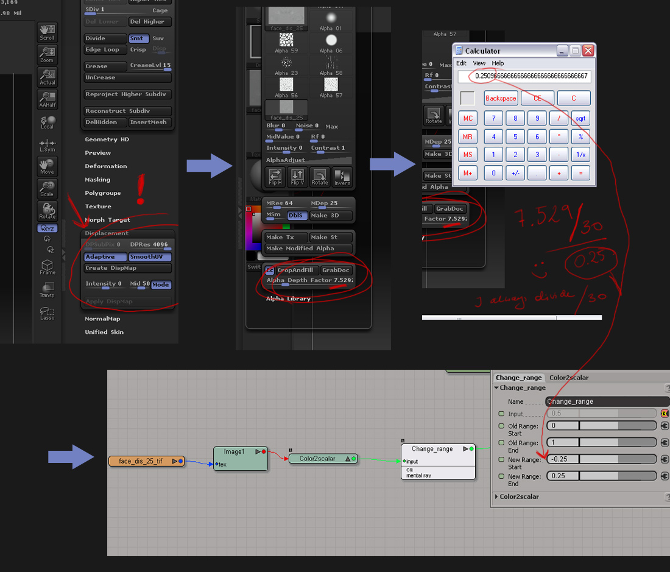Activate the L.Sym local symmetry icon

(x=47, y=144)
